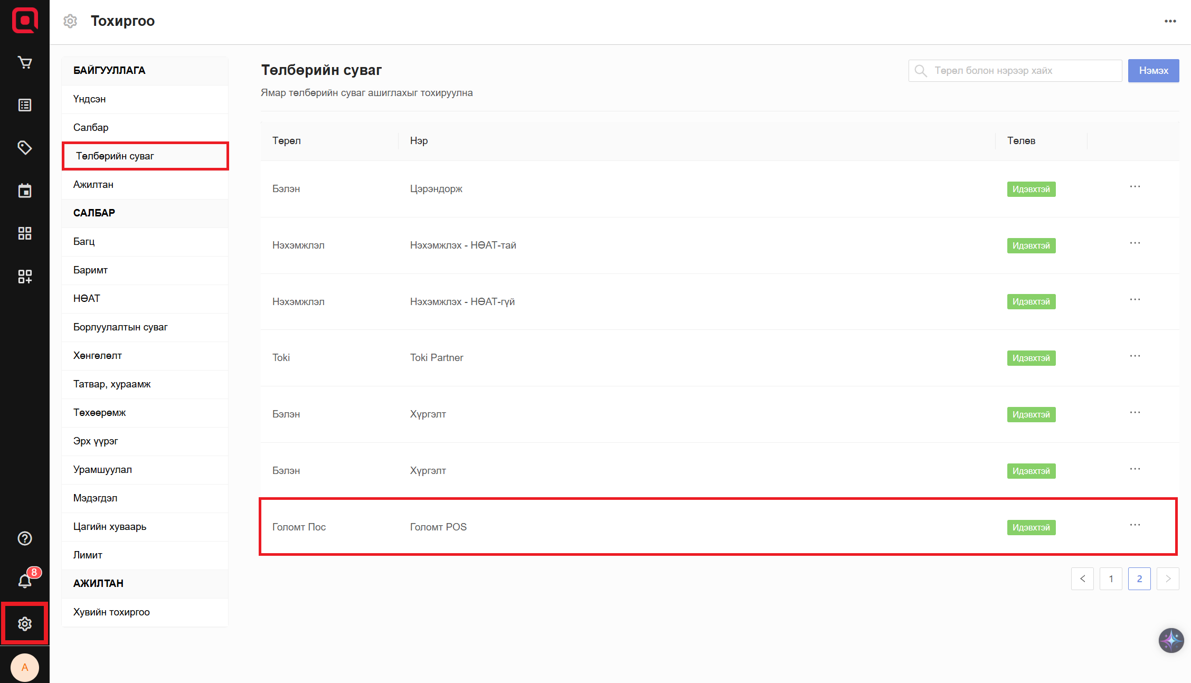Open the calendar icon in sidebar

click(24, 191)
